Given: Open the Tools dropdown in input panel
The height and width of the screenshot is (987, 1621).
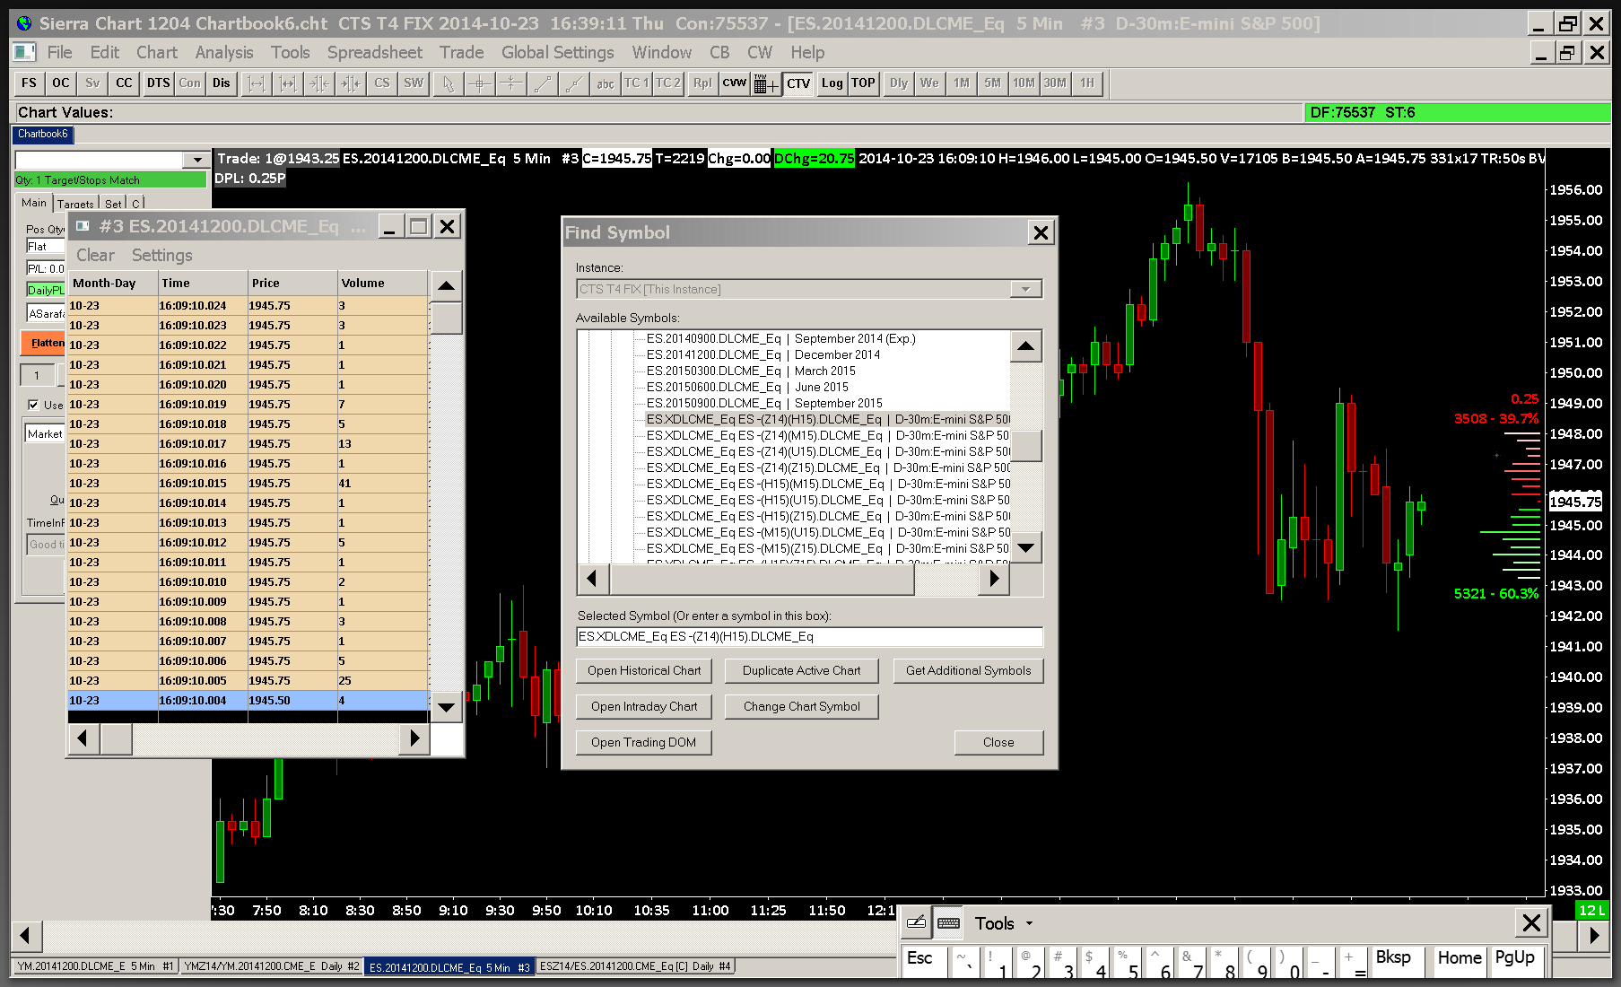Looking at the screenshot, I should [x=1004, y=923].
